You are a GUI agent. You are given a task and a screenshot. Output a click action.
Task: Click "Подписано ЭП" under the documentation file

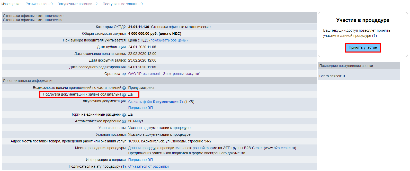pyautogui.click(x=140, y=108)
